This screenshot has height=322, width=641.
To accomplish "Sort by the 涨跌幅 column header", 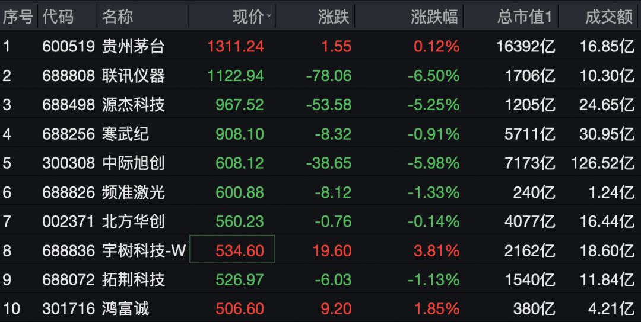I will click(x=434, y=17).
